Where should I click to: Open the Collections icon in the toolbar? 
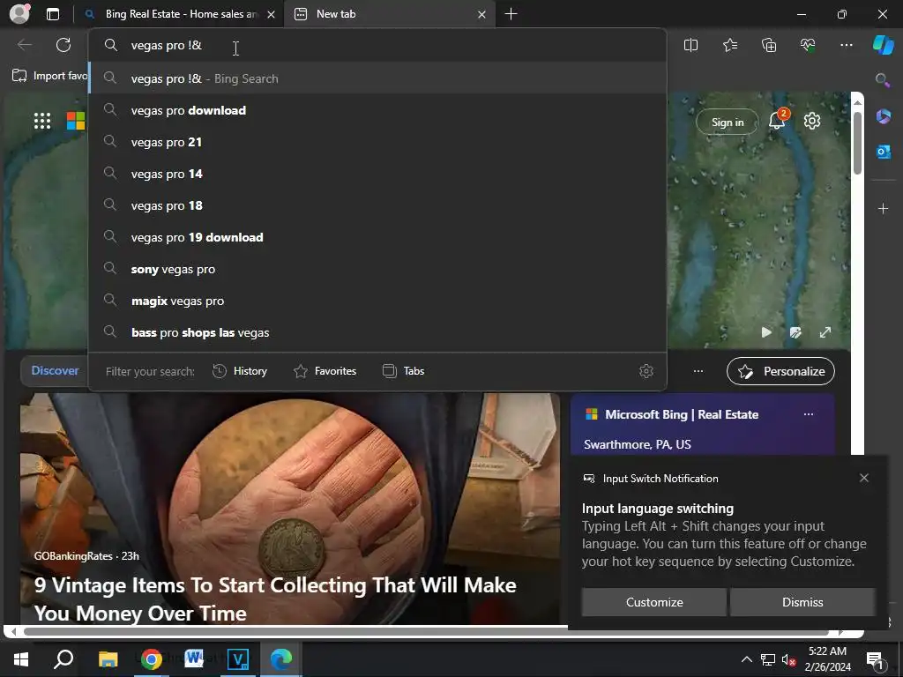(769, 45)
